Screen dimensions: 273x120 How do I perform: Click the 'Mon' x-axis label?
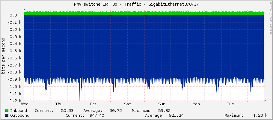(x=196, y=104)
